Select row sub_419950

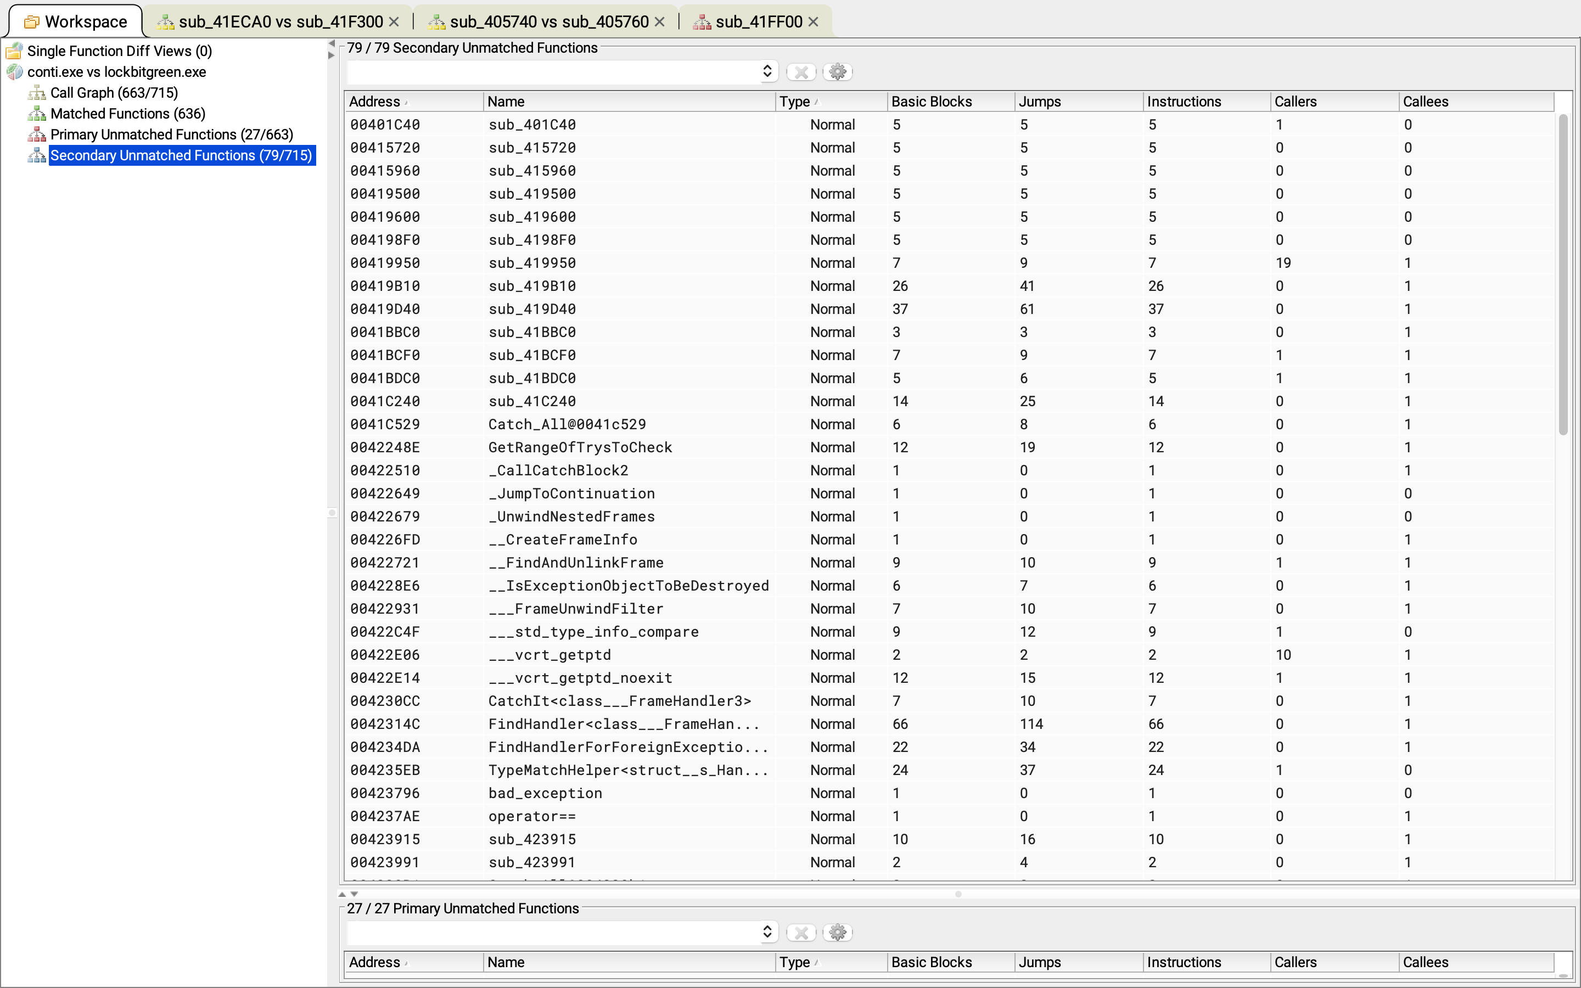click(x=949, y=263)
